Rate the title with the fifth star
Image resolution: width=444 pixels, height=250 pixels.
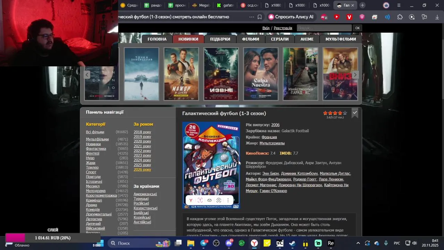click(x=345, y=113)
